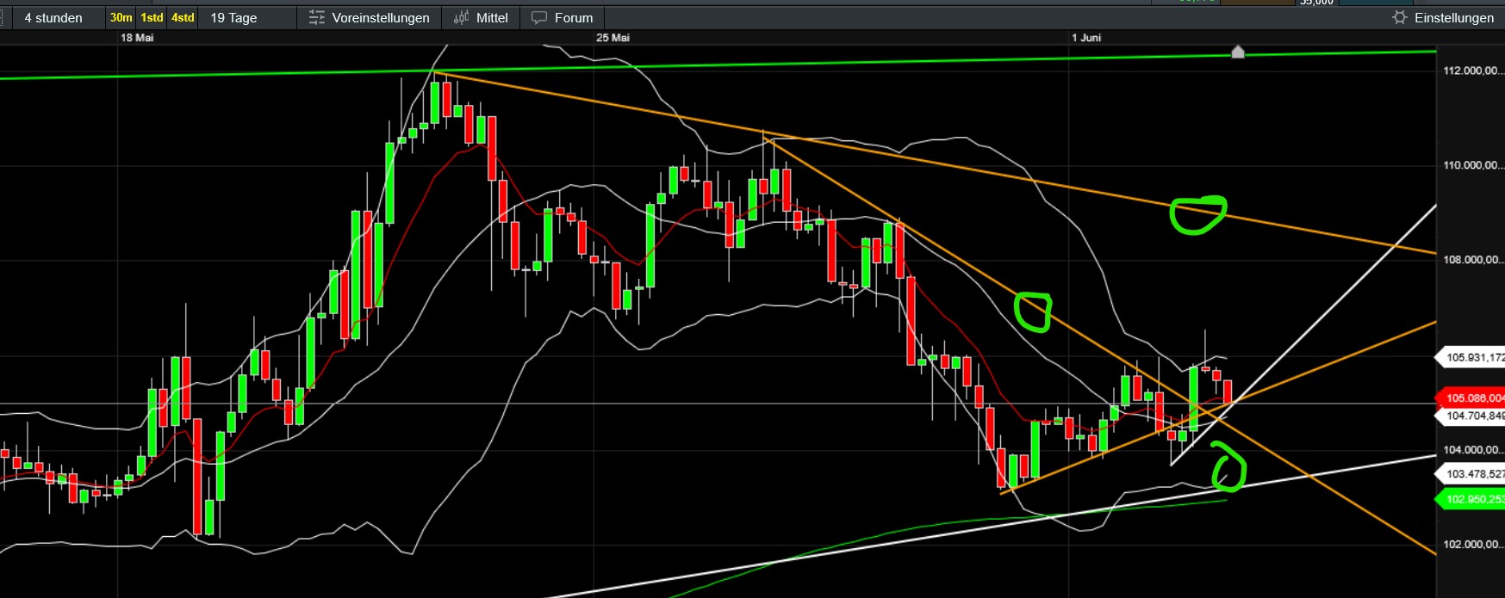Click the 104.000,00 price axis label
Screen dimensions: 1505x598
(x=1473, y=449)
